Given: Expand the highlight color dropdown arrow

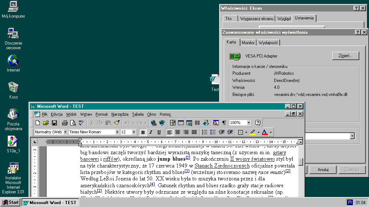Looking at the screenshot, I should pyautogui.click(x=258, y=132).
